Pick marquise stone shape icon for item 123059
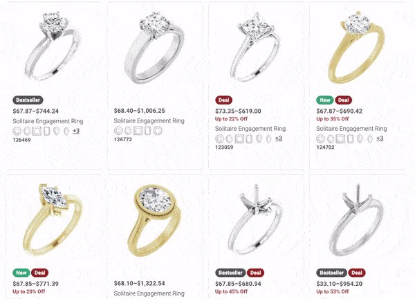 click(x=268, y=138)
